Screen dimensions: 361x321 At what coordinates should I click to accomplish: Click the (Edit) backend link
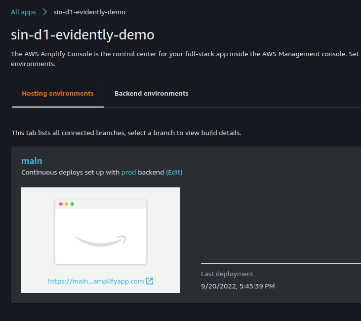coord(174,172)
